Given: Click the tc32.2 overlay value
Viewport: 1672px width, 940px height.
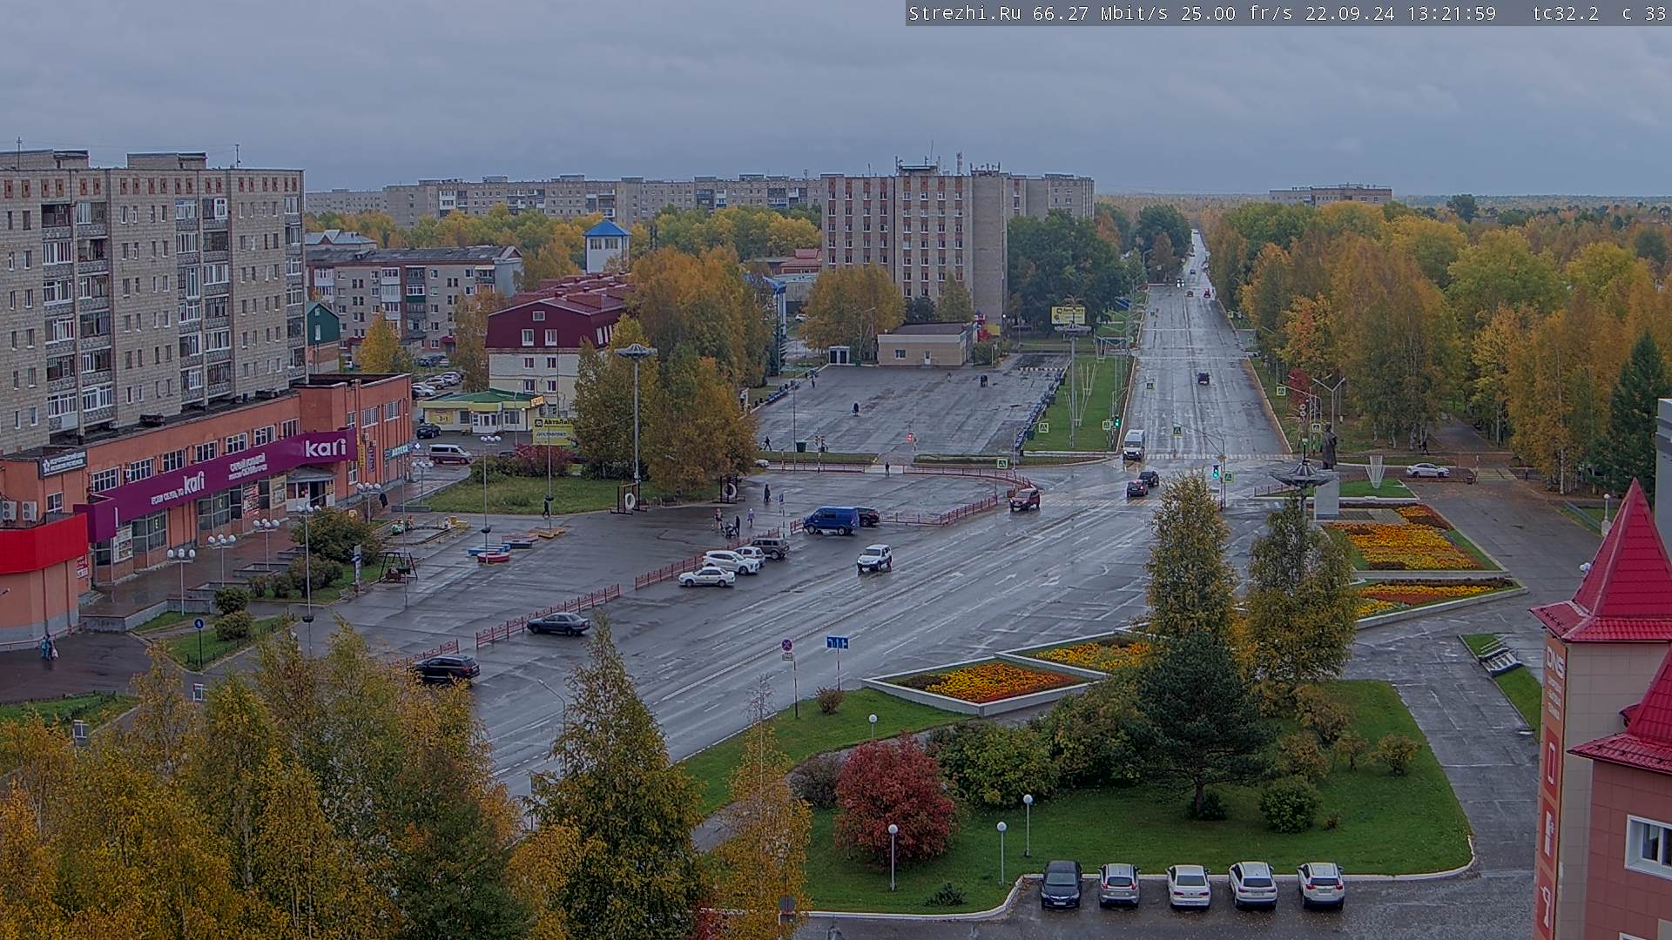Looking at the screenshot, I should pos(1566,13).
